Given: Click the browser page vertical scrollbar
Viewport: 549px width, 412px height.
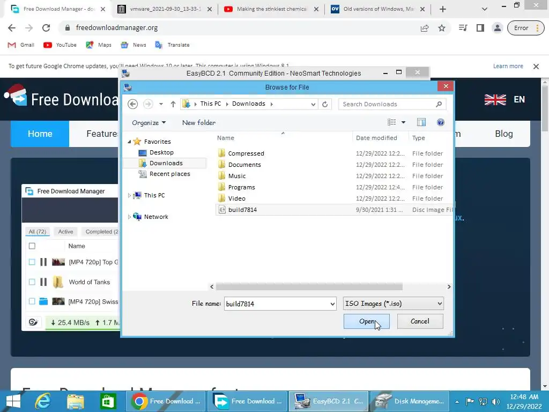Looking at the screenshot, I should click(x=545, y=109).
